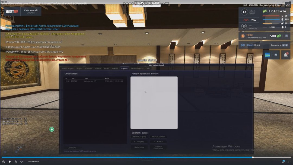Sort reports by Тема column header
The height and width of the screenshot is (165, 293).
pos(86,79)
